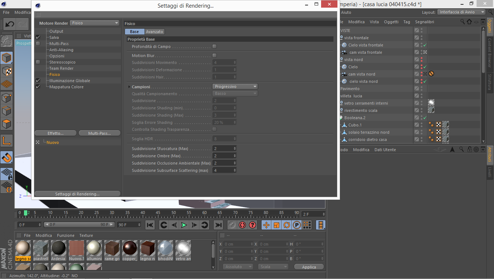
Task: Select the Points mode cube icon
Action: tap(7, 98)
